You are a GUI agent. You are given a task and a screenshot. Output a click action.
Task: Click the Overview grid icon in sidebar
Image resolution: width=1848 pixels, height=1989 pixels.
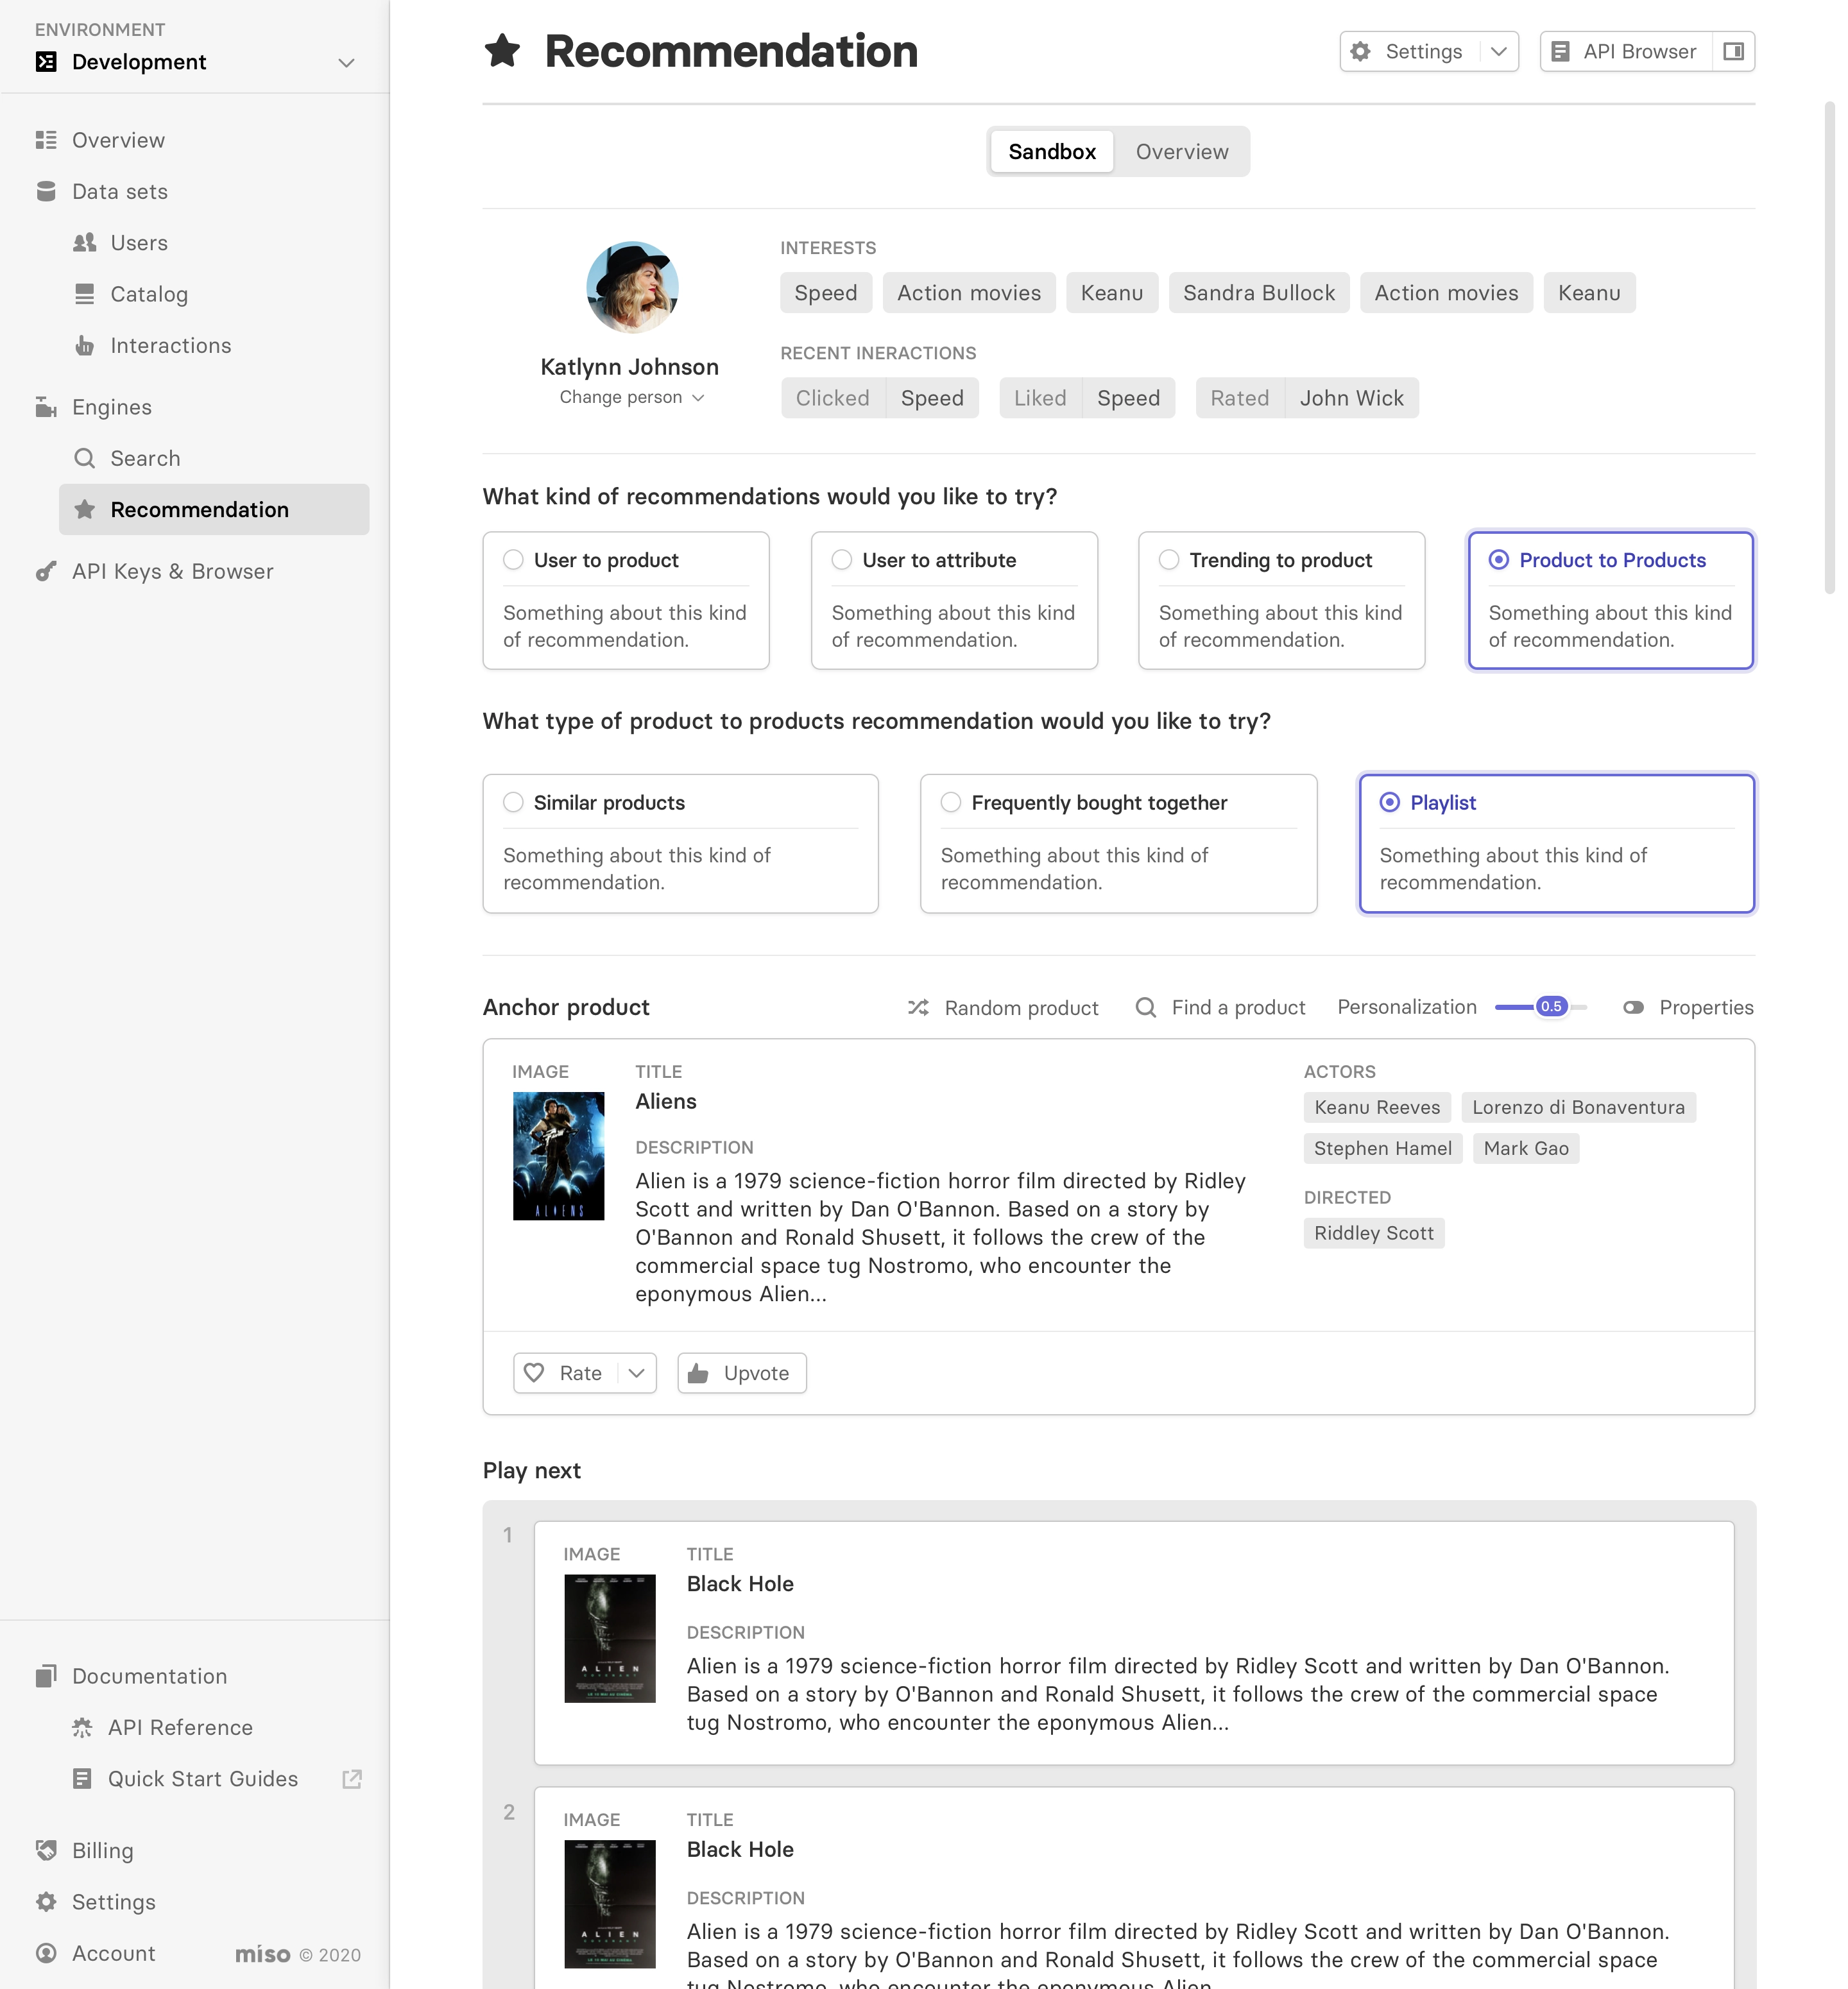click(46, 140)
